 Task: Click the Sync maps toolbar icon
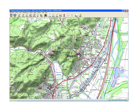coord(15,15)
